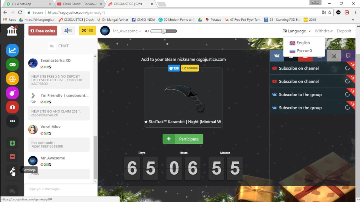Open the 2048 bookmark
The height and width of the screenshot is (202, 360).
(310, 20)
